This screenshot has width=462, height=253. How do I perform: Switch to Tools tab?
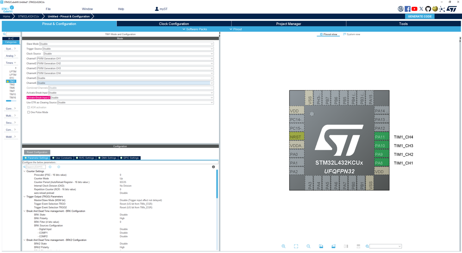coord(403,24)
